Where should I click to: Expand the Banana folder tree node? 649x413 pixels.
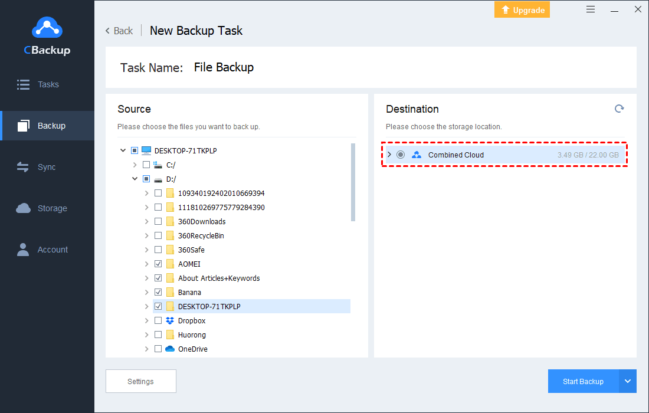pyautogui.click(x=146, y=293)
